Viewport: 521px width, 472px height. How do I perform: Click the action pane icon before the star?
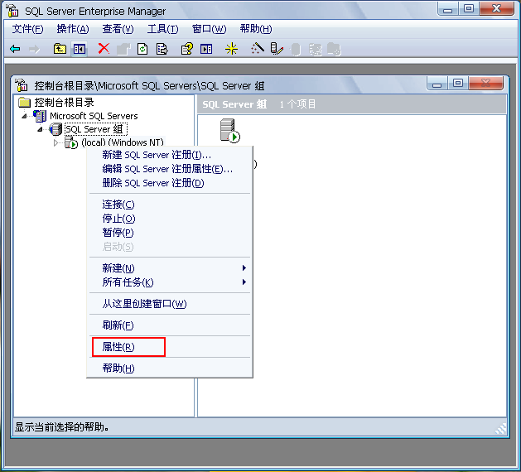[x=206, y=49]
